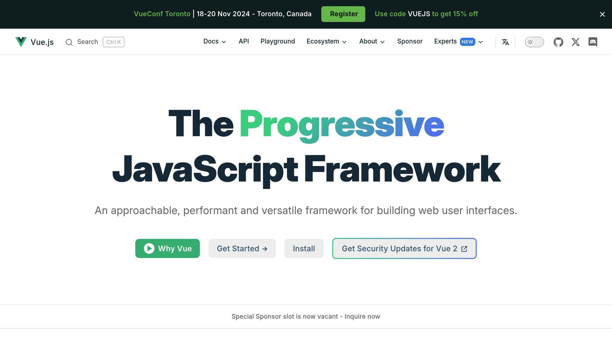Viewport: 612px width, 344px height.
Task: Click the external-link icon on security updates button
Action: pyautogui.click(x=464, y=248)
